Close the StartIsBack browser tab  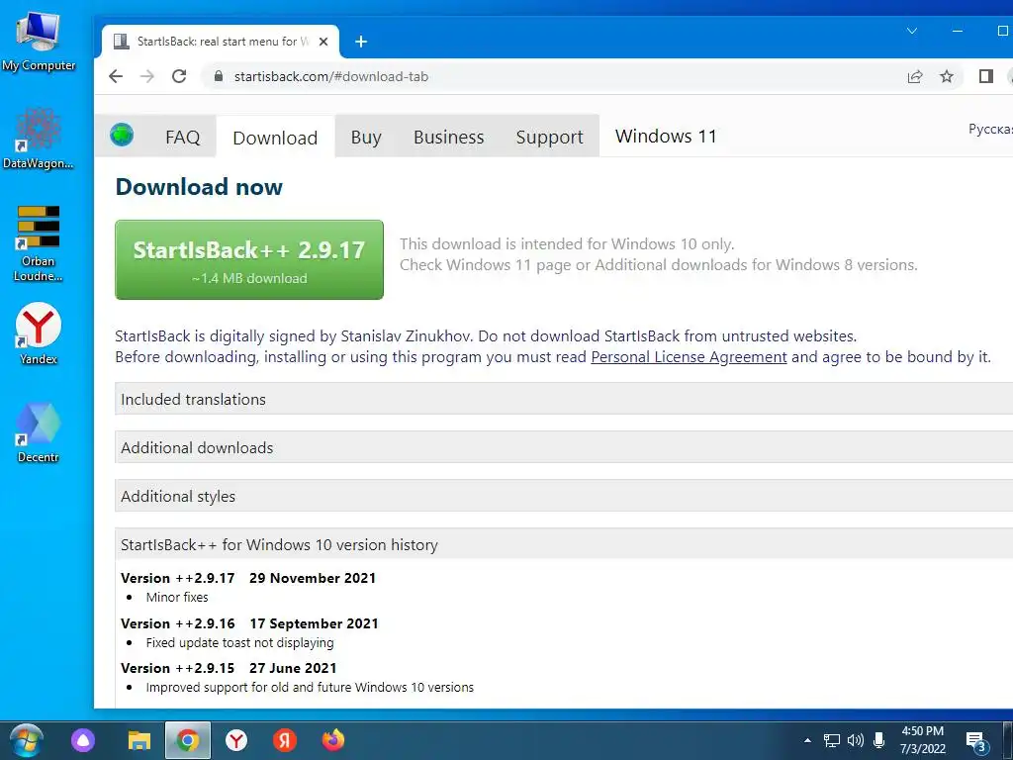[x=323, y=42]
